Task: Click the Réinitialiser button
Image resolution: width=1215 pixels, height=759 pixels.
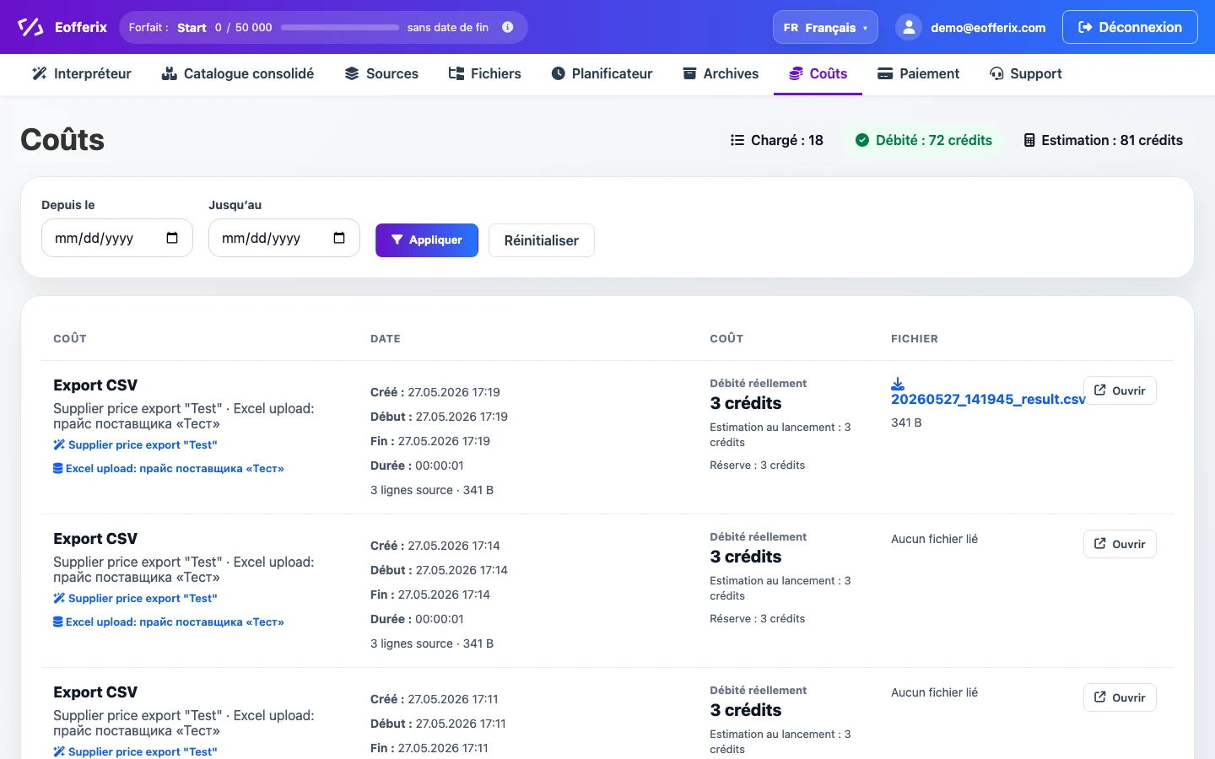Action: [542, 240]
